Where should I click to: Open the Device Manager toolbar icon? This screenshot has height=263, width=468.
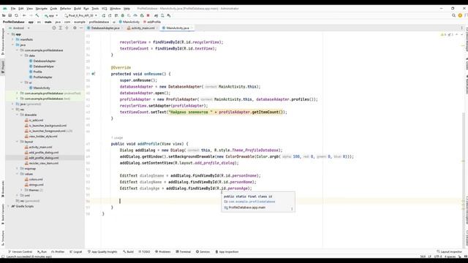pos(162,15)
